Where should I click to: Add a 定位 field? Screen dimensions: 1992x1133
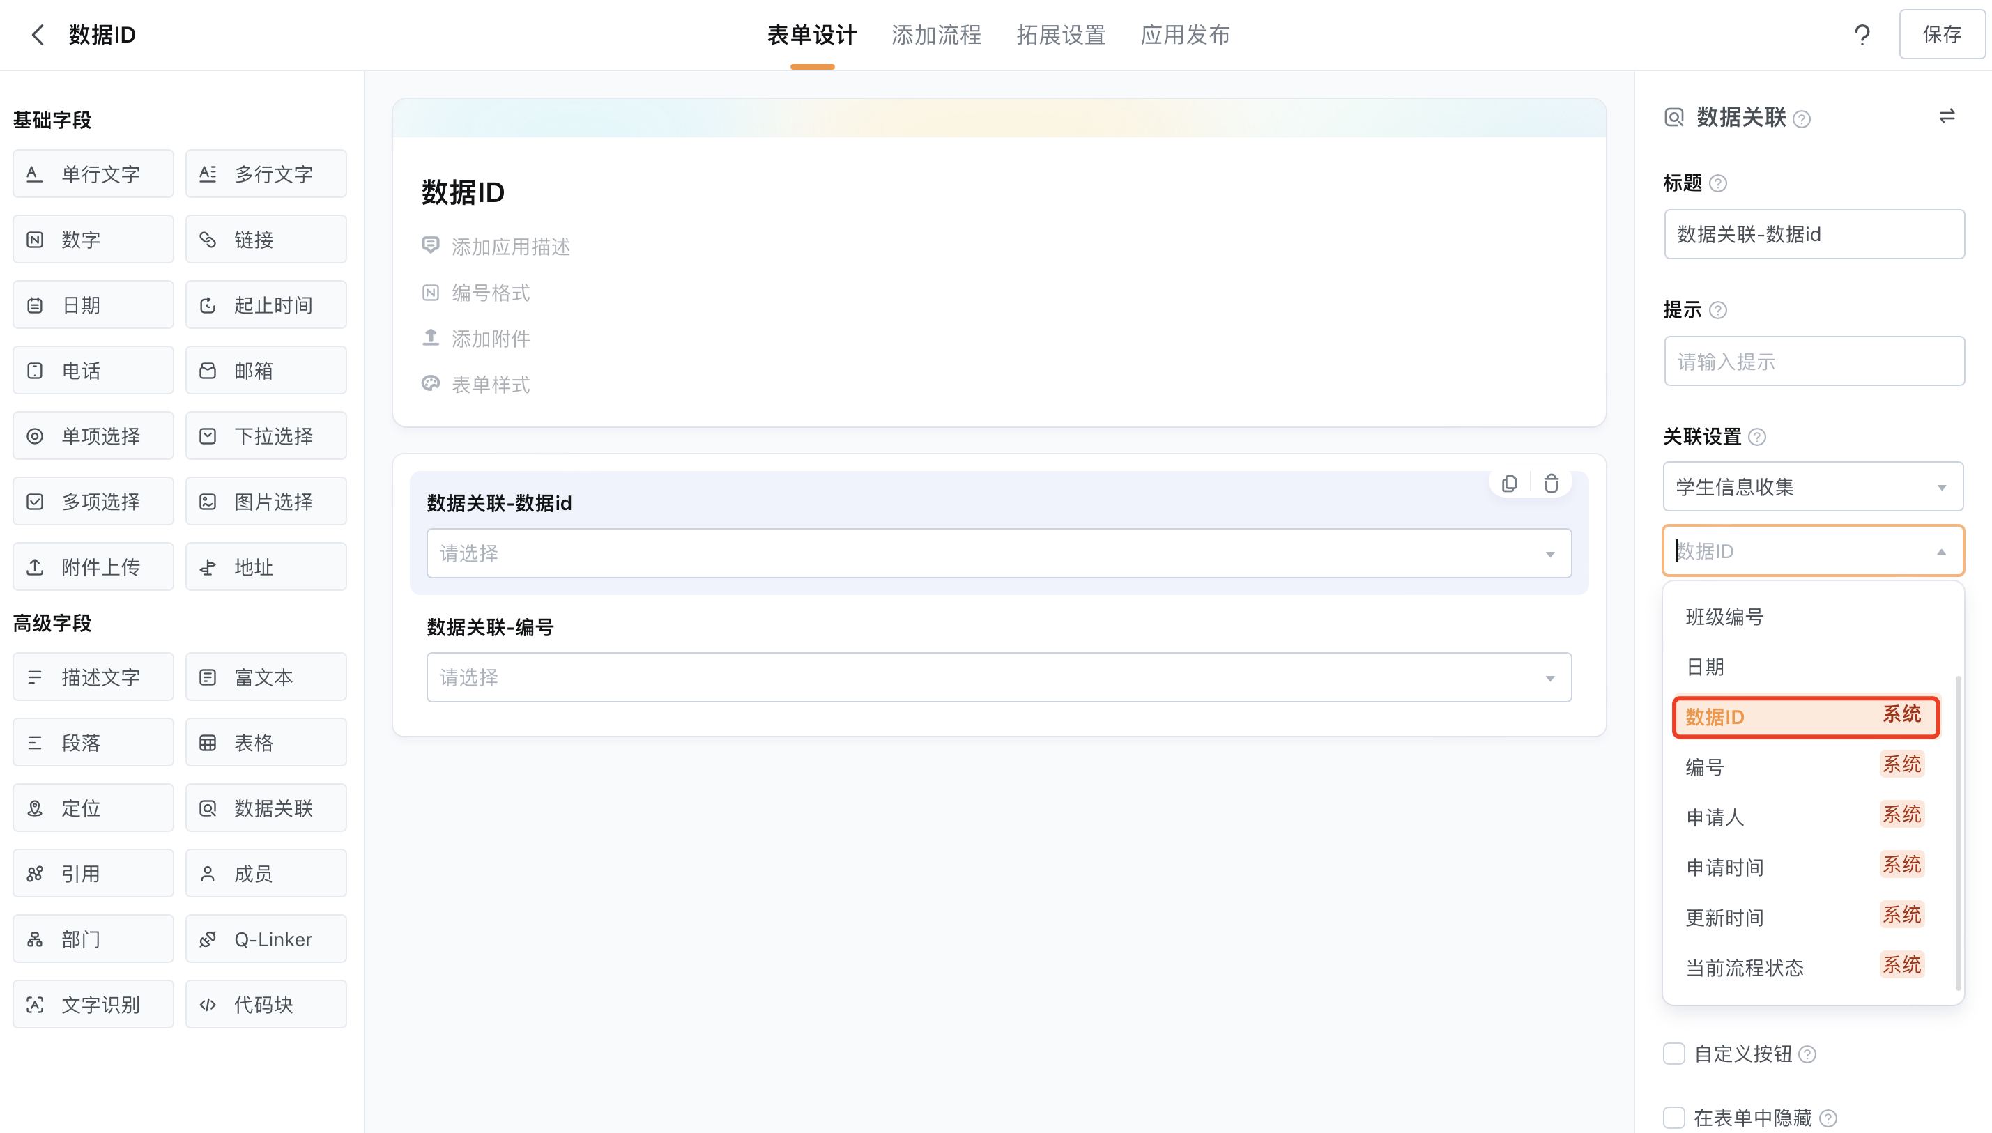[93, 807]
